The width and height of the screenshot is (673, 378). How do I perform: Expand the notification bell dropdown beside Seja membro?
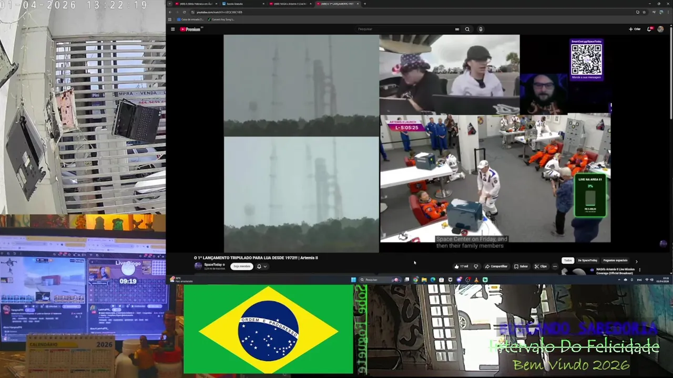[261, 266]
